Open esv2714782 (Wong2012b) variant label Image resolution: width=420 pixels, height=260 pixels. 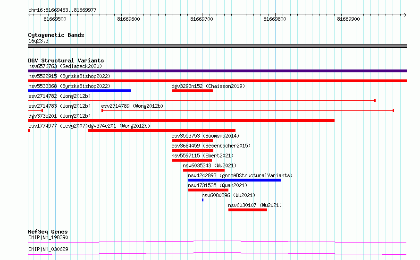pyautogui.click(x=59, y=96)
